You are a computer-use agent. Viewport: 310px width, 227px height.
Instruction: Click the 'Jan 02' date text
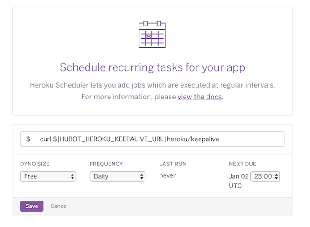tap(238, 176)
